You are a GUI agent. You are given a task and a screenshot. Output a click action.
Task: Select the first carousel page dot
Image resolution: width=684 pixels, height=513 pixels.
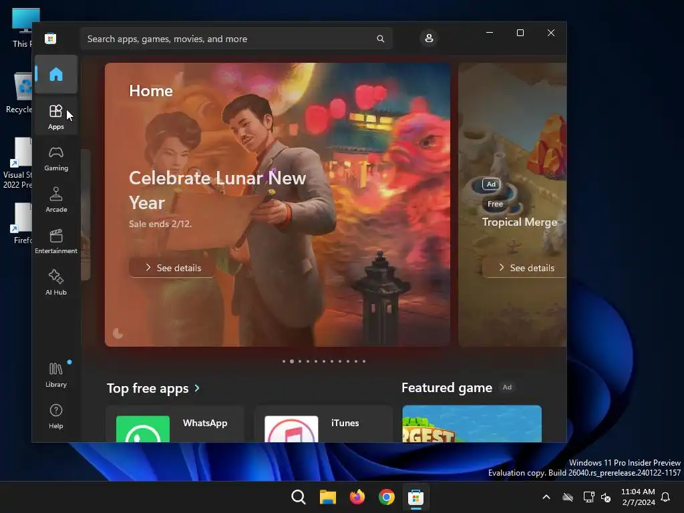[284, 361]
